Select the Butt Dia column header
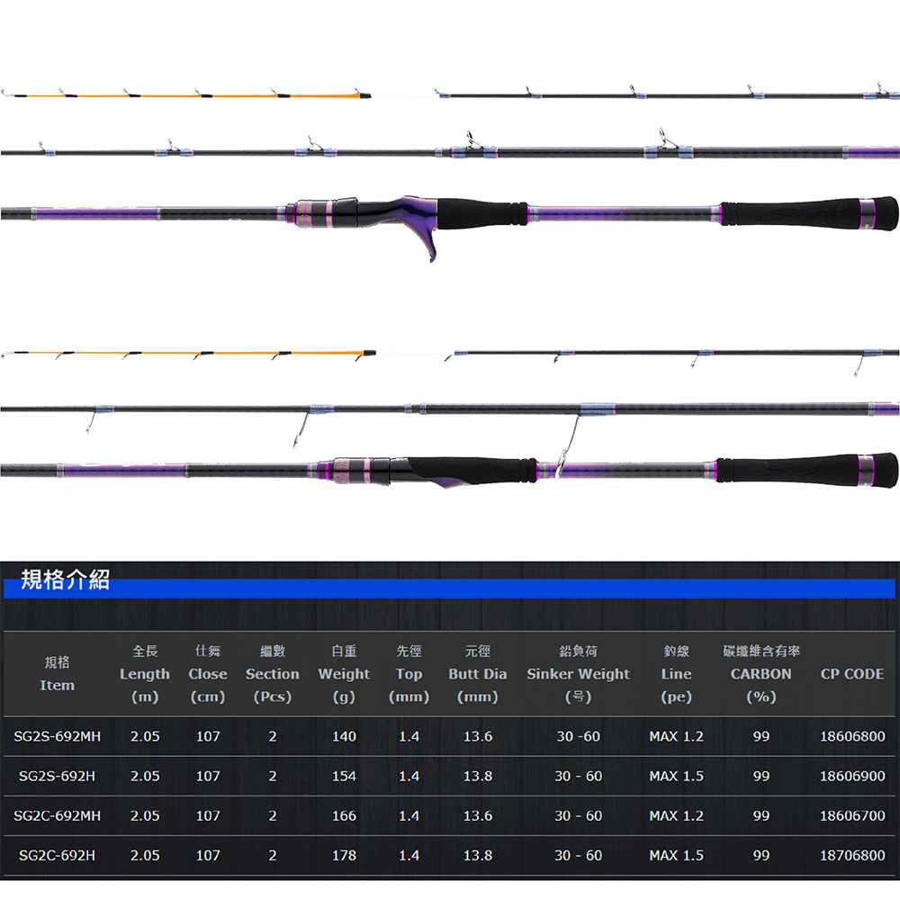 pyautogui.click(x=478, y=674)
